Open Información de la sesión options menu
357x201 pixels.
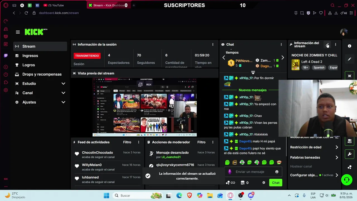click(213, 44)
